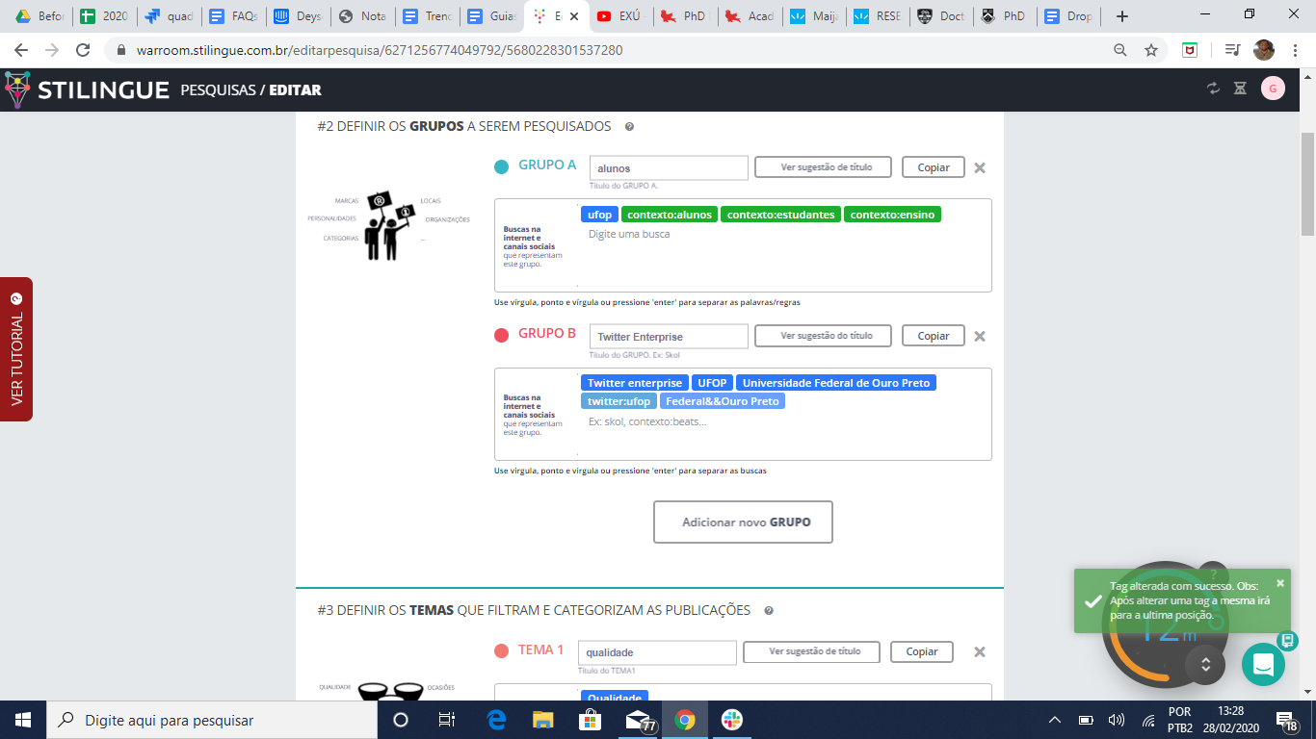The height and width of the screenshot is (739, 1316).
Task: Select the 'contexto:estudantes' green tag
Action: click(x=781, y=215)
